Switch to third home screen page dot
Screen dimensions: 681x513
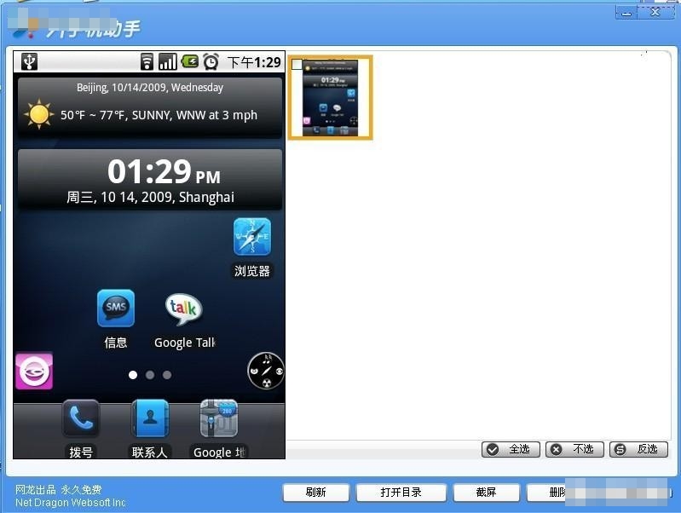click(167, 375)
